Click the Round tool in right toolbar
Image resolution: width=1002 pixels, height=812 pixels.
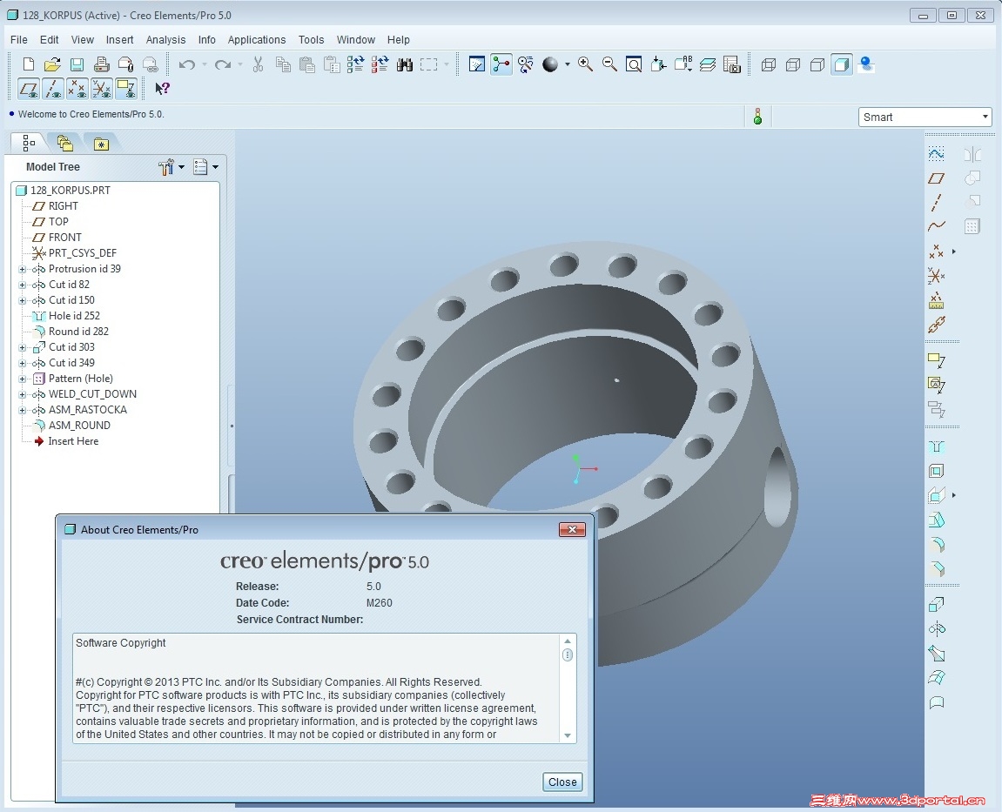(x=936, y=544)
